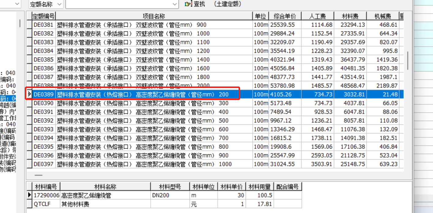
Task: Click the labor cost cell 1114.68
Action: (318, 25)
